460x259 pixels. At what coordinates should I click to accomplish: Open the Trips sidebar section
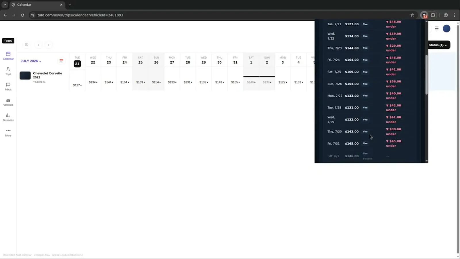(8, 71)
